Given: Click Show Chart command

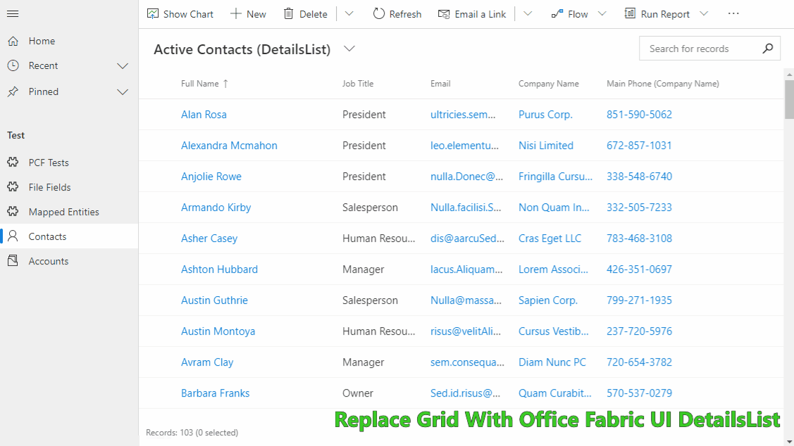Looking at the screenshot, I should 180,14.
